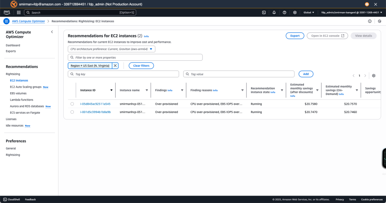Open Lambda functions recommendations

point(21,100)
